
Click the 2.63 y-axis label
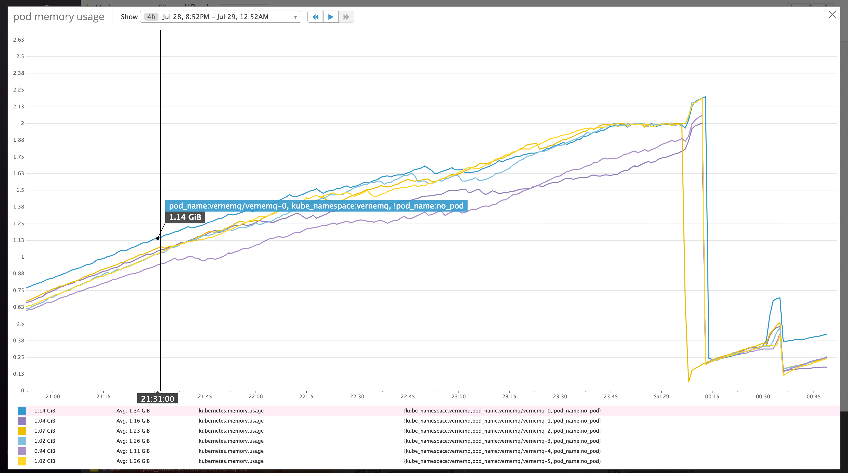coord(18,40)
